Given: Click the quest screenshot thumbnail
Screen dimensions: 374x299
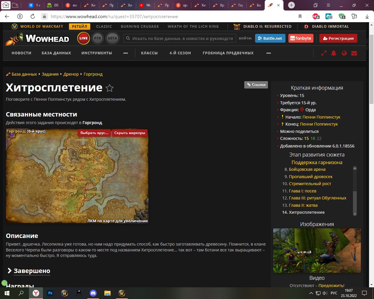Looking at the screenshot, I should tap(317, 250).
